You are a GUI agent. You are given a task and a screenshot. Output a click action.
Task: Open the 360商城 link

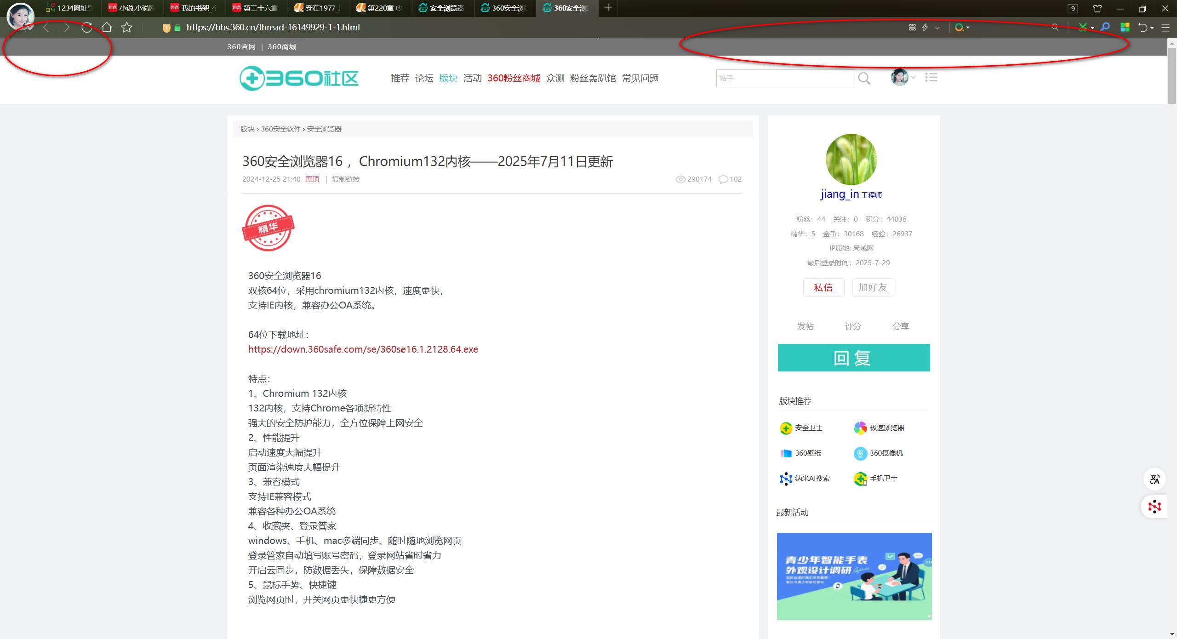pos(282,47)
